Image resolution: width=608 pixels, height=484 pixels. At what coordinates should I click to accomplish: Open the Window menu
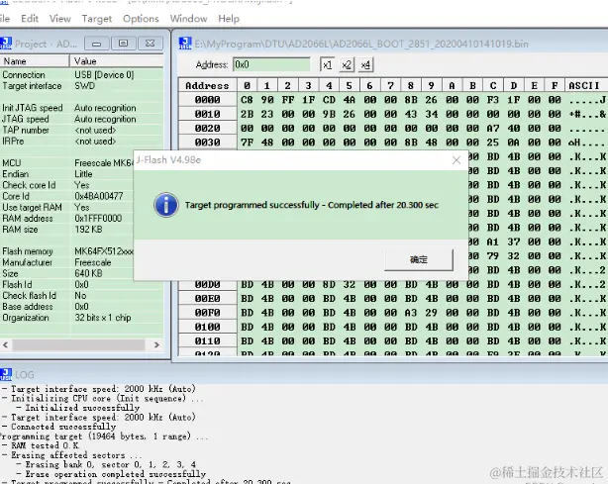pos(188,19)
